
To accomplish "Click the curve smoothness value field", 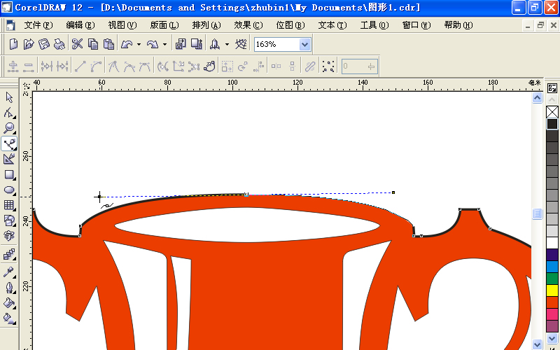I will (x=360, y=66).
